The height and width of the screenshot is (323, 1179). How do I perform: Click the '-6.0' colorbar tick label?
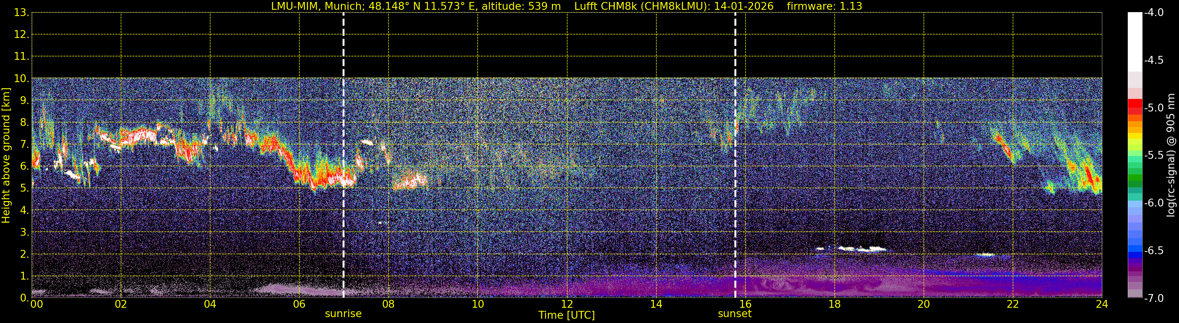(x=1153, y=203)
